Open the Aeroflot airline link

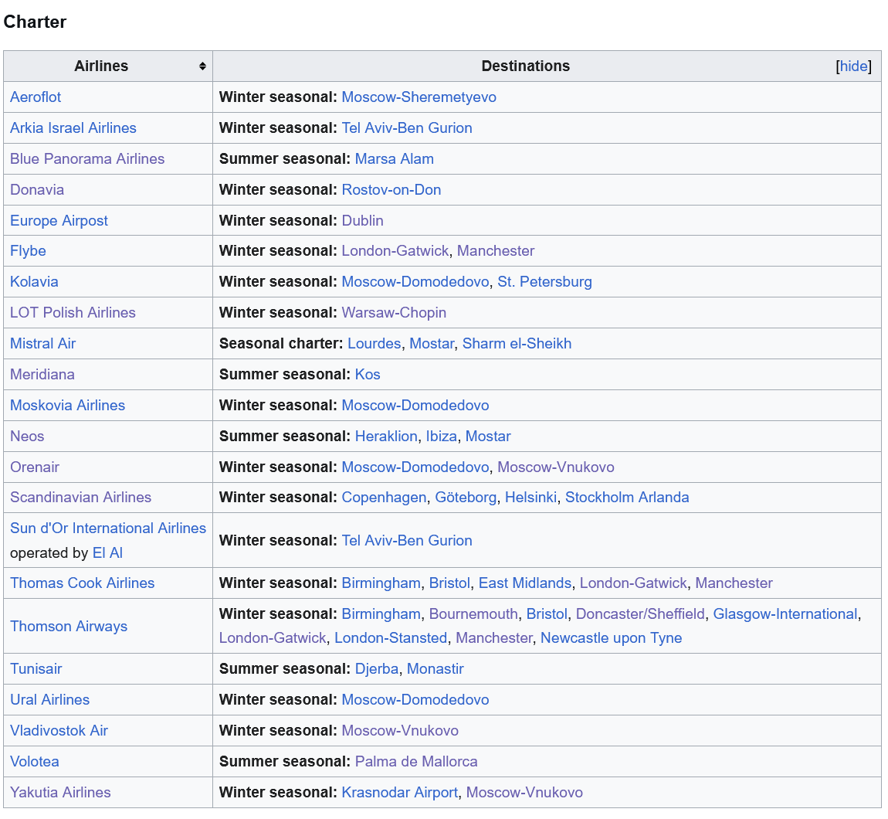[x=36, y=97]
